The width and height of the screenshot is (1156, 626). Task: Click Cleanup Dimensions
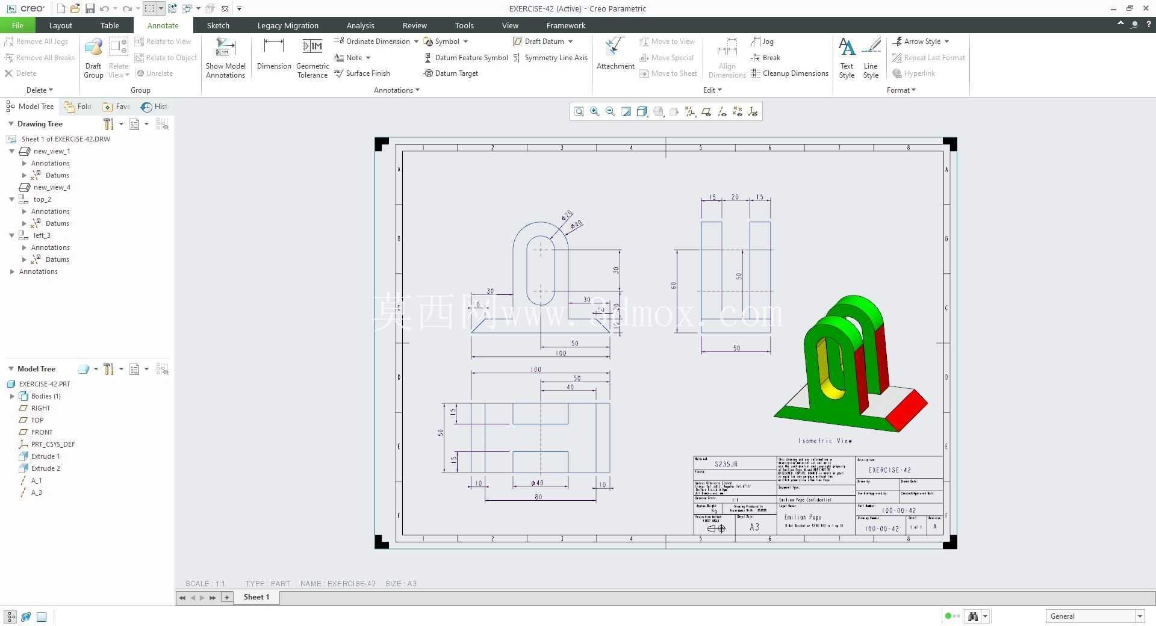point(789,73)
